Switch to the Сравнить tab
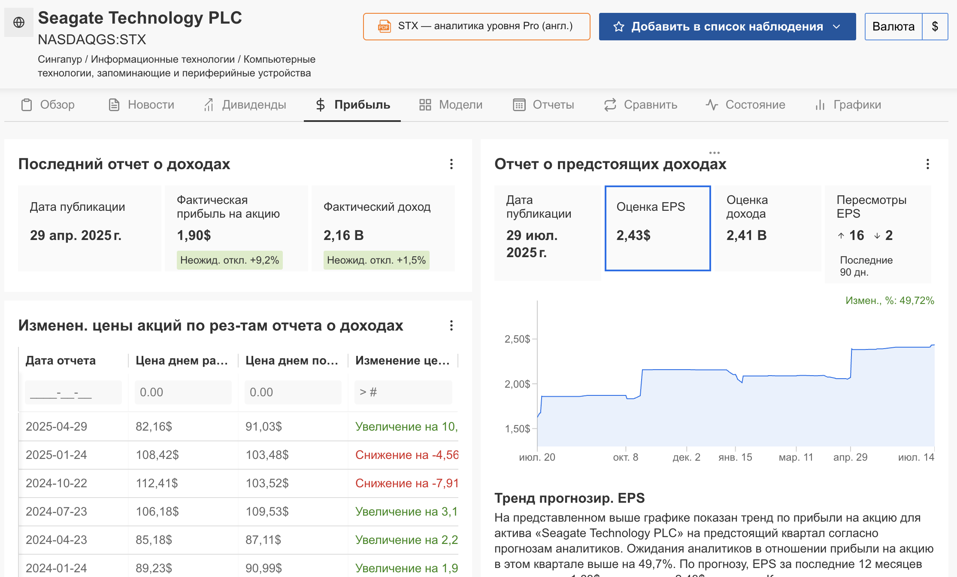 tap(640, 105)
